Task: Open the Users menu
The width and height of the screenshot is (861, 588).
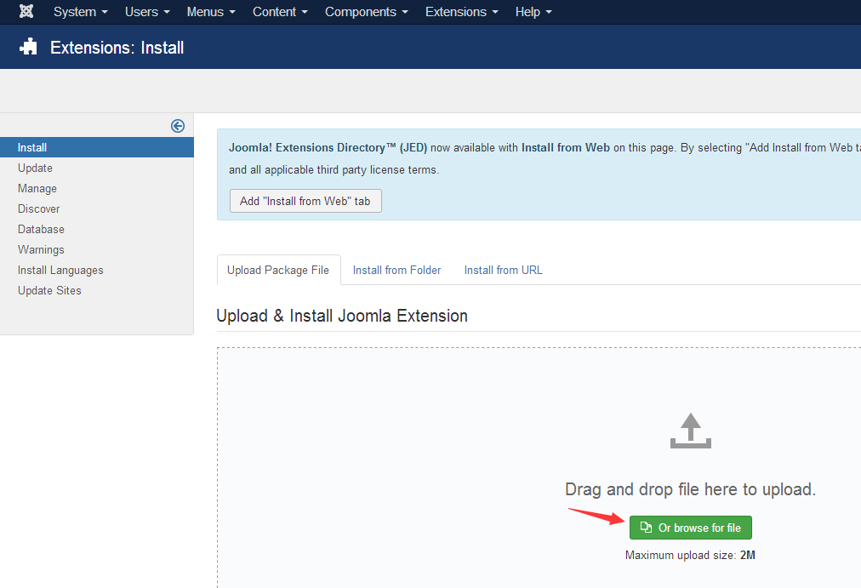Action: point(147,12)
